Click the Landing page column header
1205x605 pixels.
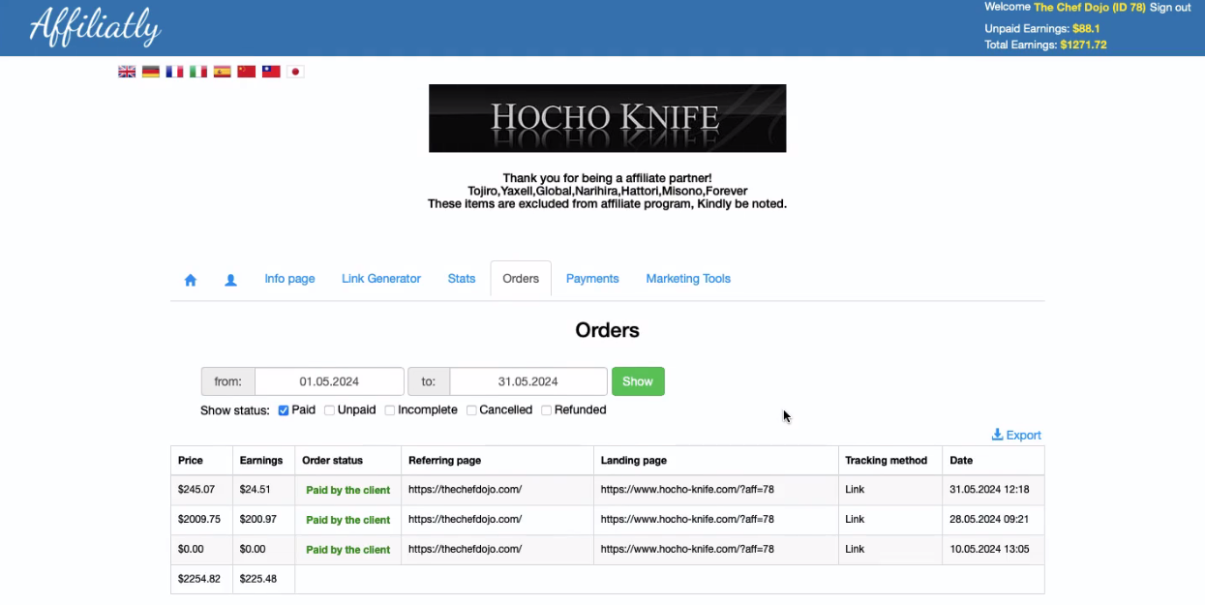coord(634,461)
